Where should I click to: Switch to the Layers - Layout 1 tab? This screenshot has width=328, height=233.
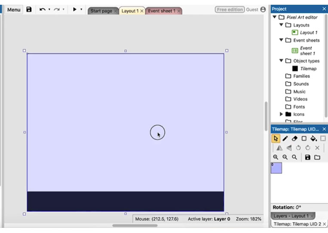(x=293, y=216)
